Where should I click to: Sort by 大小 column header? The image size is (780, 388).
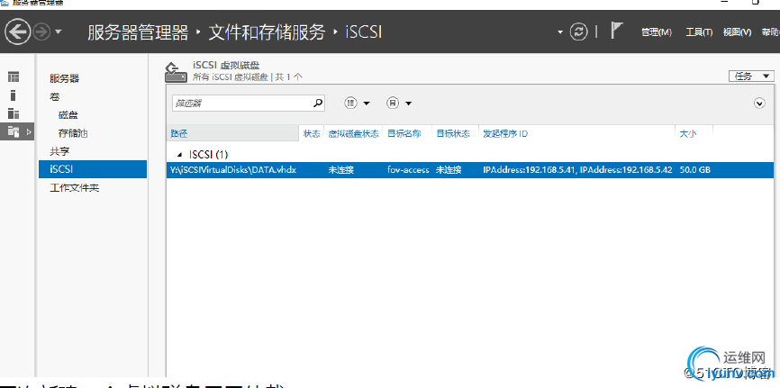(x=688, y=133)
